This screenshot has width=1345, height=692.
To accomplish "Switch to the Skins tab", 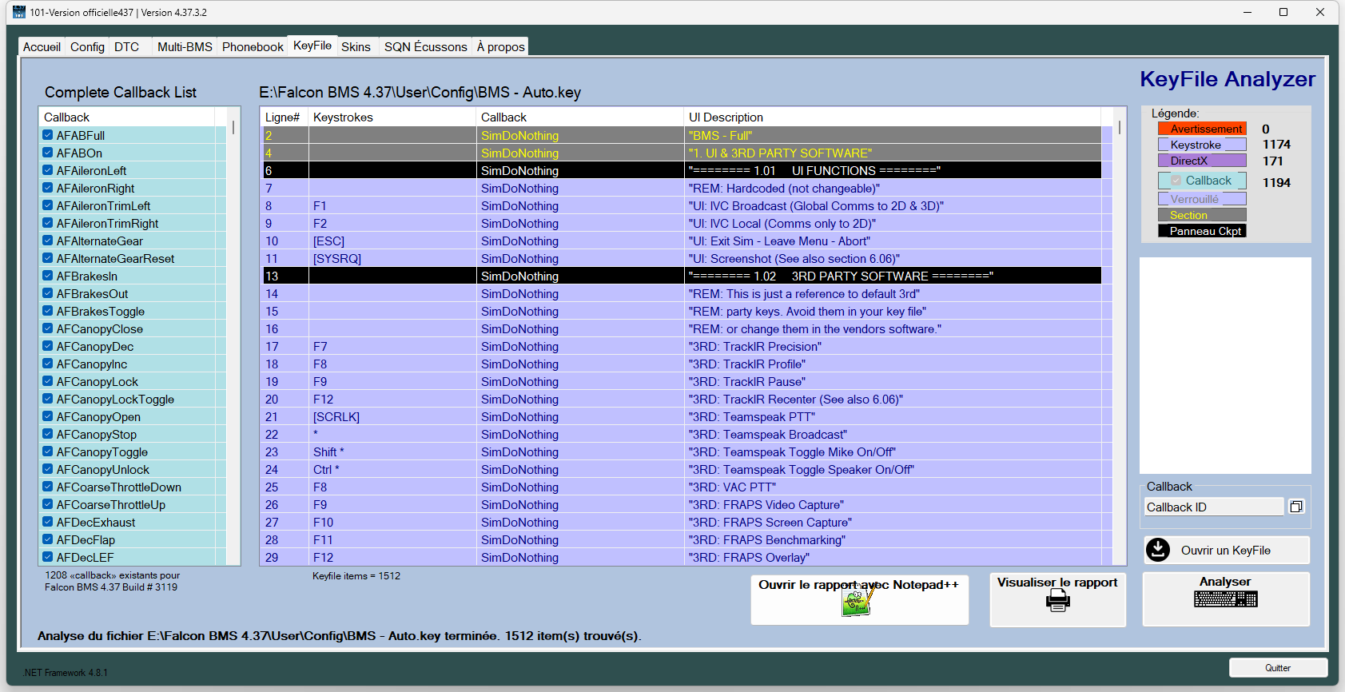I will 356,46.
